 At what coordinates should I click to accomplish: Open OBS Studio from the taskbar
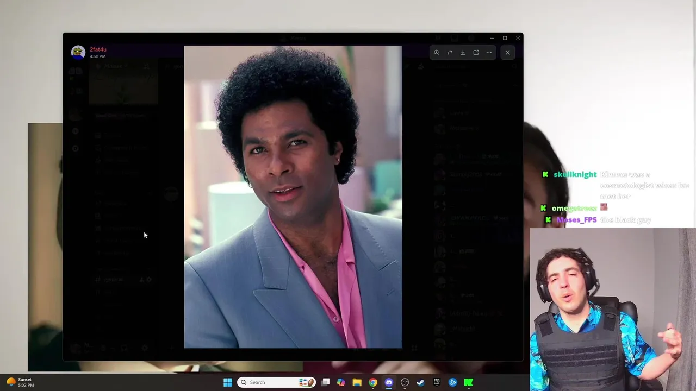coord(405,382)
